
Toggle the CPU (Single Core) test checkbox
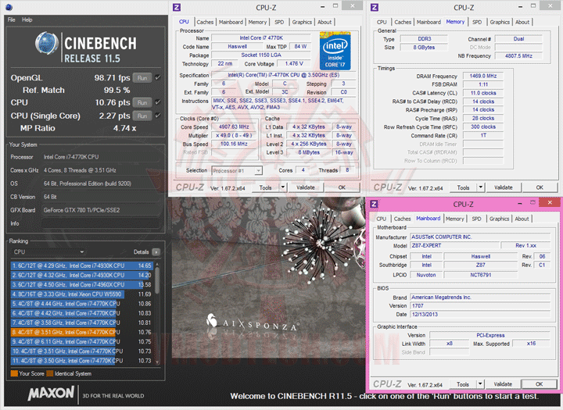tap(158, 116)
